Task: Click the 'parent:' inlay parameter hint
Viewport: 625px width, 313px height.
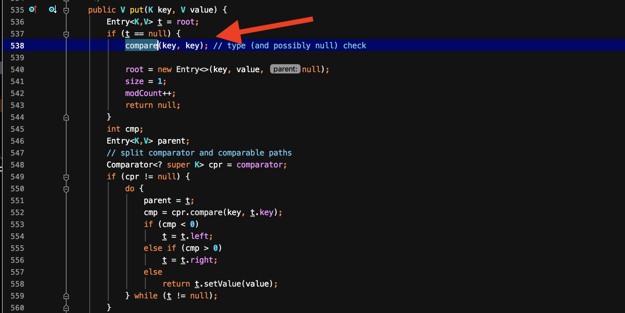Action: [285, 69]
